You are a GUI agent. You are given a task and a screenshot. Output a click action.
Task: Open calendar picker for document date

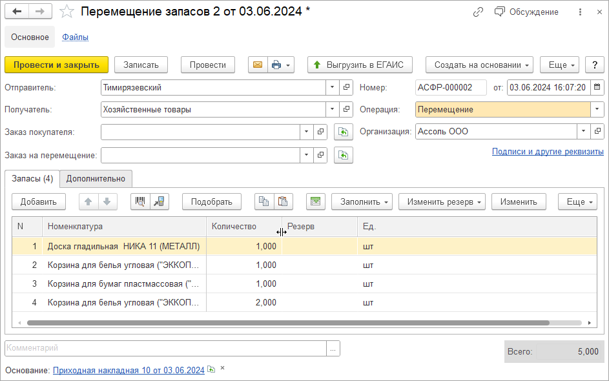tap(597, 87)
